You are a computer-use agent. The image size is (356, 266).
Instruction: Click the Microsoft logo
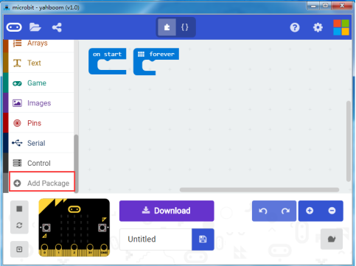click(341, 27)
